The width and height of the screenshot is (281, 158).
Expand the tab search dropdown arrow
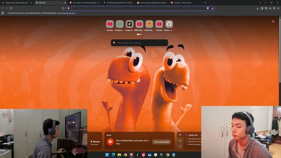coord(260,3)
